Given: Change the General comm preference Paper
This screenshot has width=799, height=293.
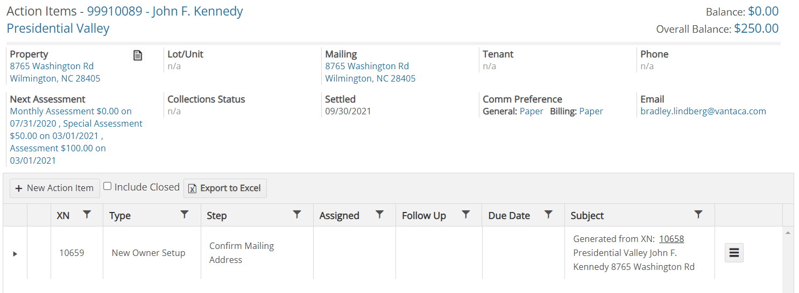Looking at the screenshot, I should pos(532,112).
